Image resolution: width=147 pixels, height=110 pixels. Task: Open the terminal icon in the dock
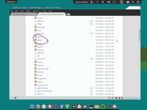coord(109,107)
